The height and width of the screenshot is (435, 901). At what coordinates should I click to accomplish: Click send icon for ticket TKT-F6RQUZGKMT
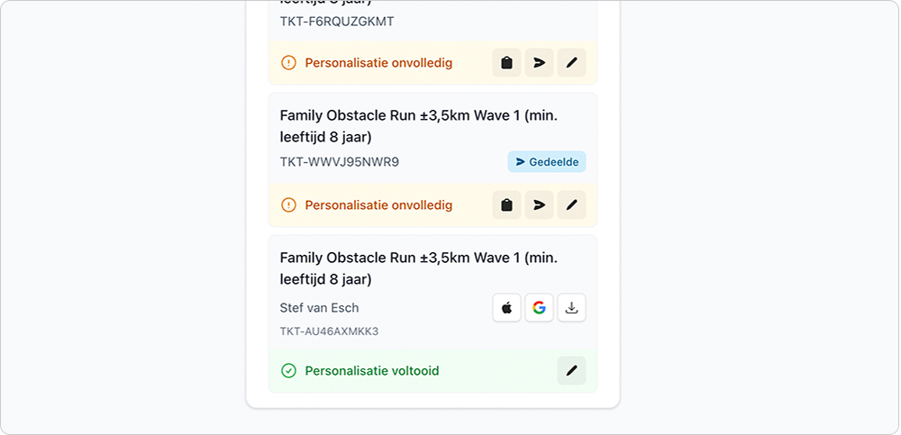click(x=539, y=63)
